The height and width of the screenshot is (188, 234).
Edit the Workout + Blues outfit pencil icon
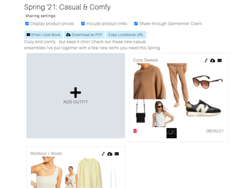103,154
